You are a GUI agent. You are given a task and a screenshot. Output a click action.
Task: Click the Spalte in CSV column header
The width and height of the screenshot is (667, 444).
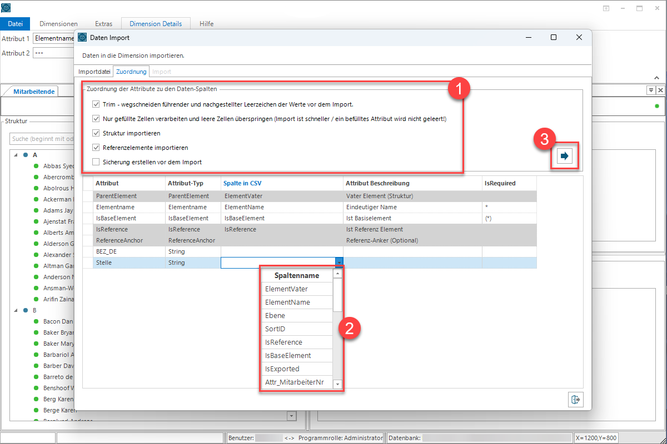282,183
